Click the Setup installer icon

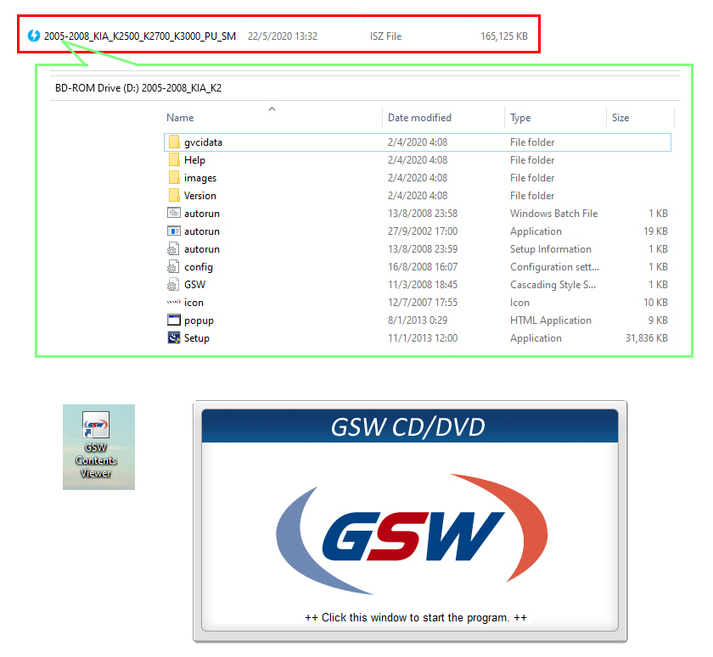174,337
